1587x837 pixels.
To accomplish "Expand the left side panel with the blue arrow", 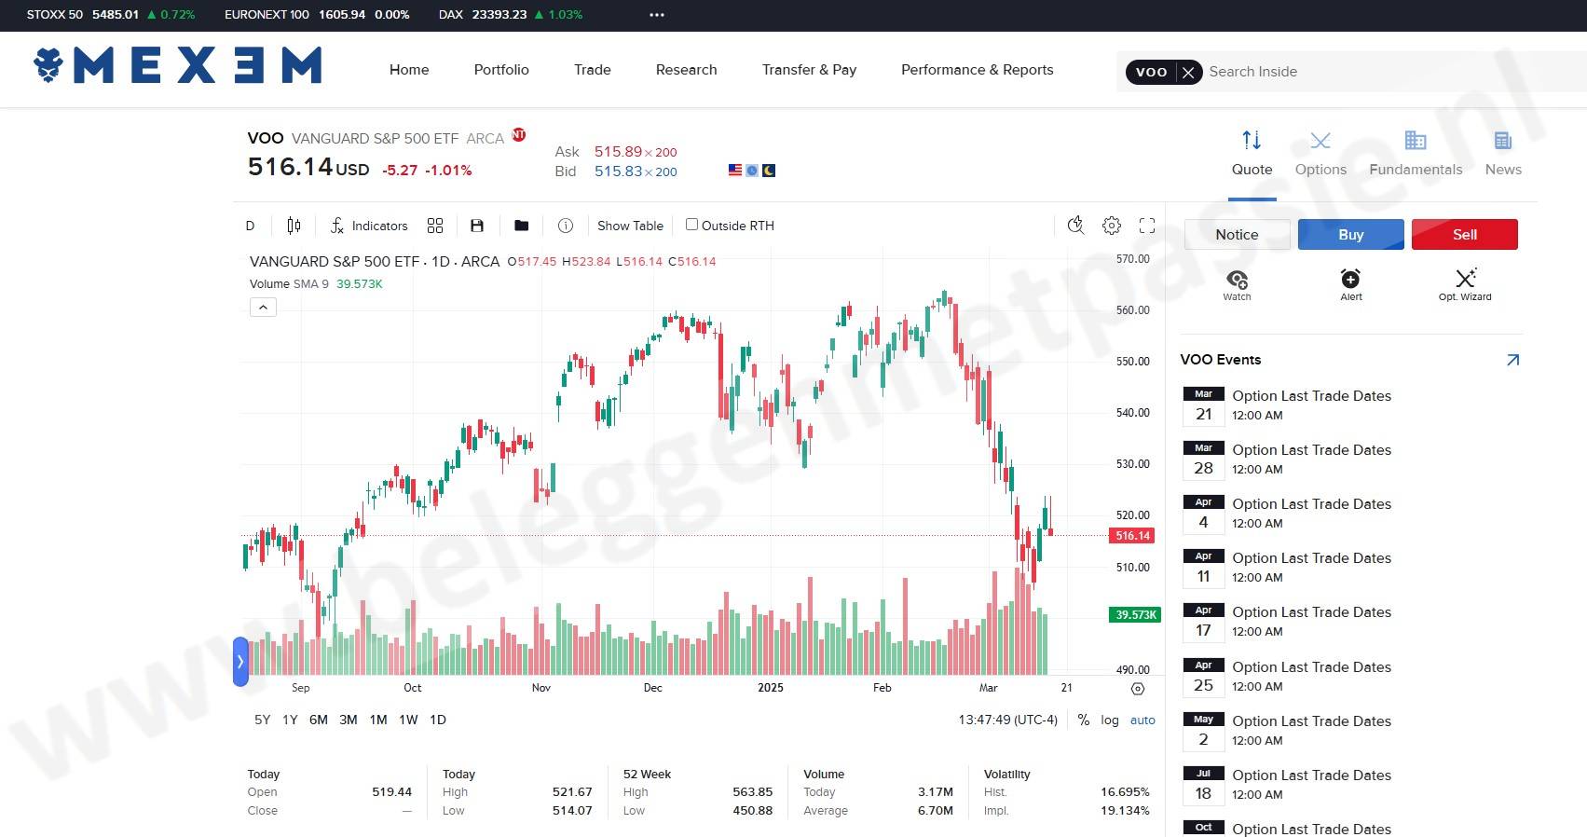I will click(240, 662).
